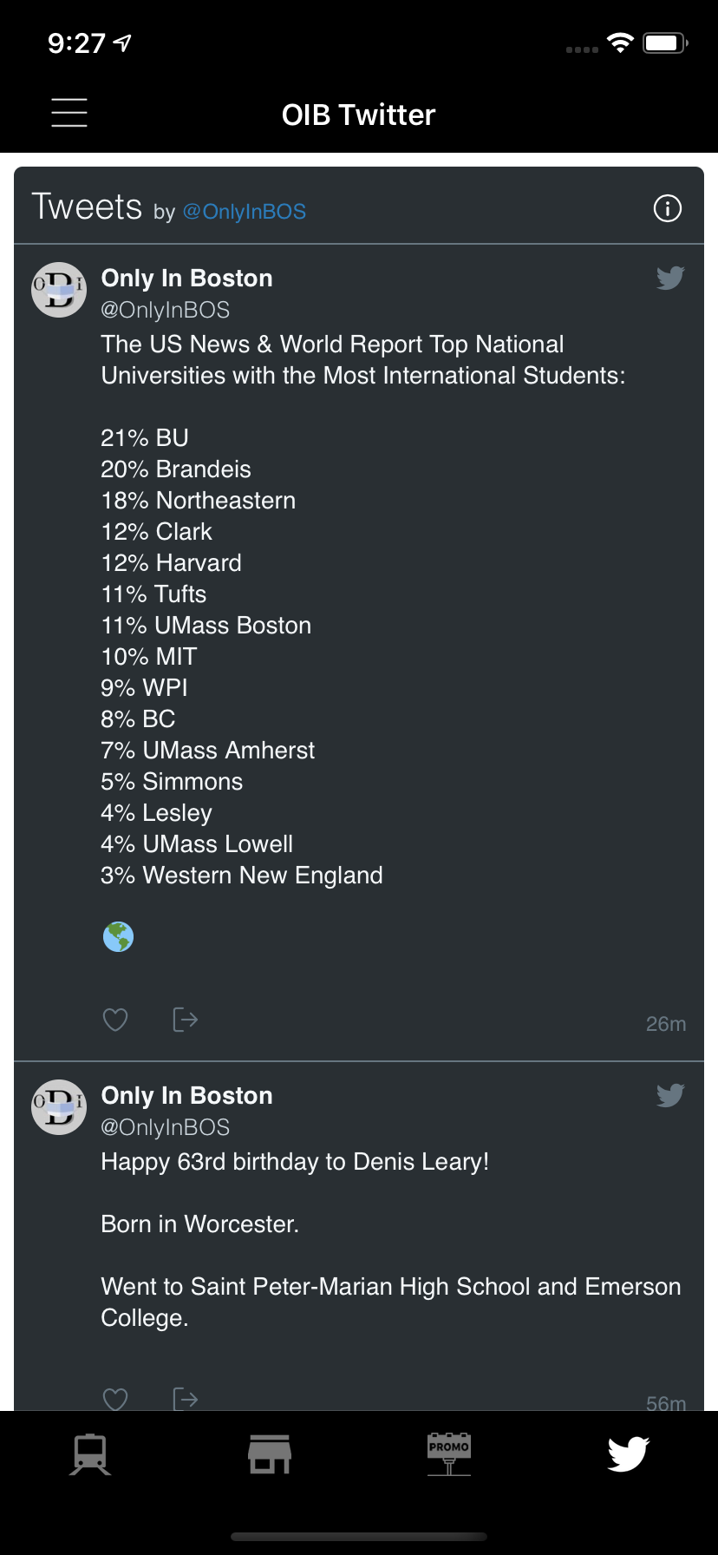Like the Denis Leary birthday tweet
The height and width of the screenshot is (1555, 718).
[115, 1398]
